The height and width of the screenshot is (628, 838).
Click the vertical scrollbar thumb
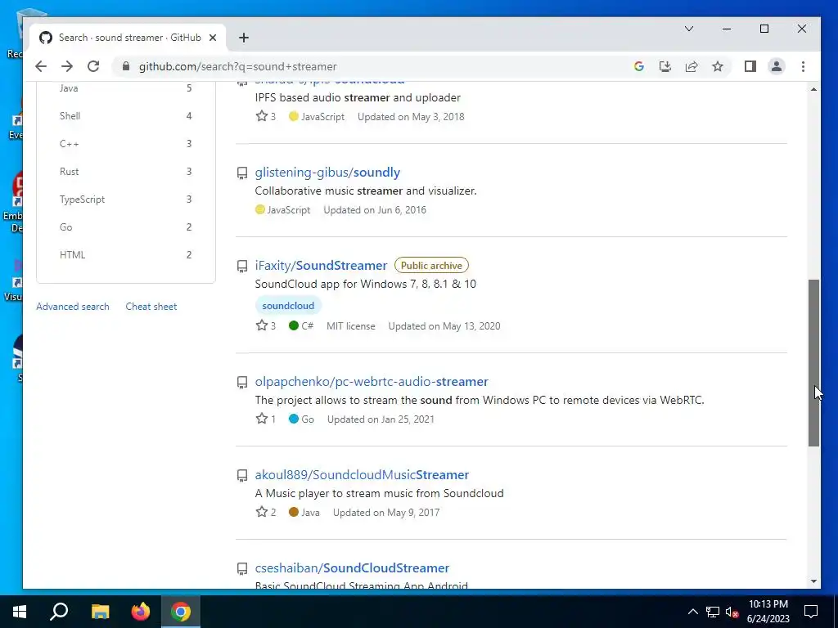[813, 362]
